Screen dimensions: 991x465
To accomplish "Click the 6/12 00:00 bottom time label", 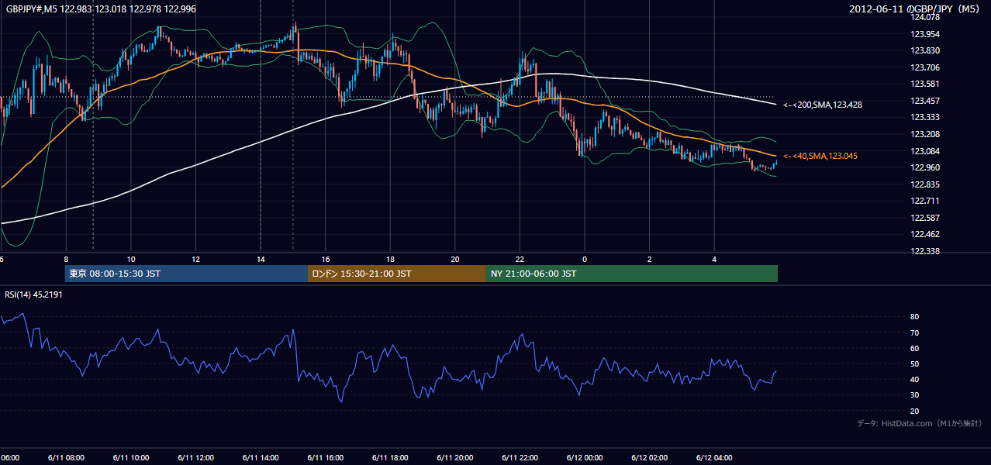I will (585, 457).
